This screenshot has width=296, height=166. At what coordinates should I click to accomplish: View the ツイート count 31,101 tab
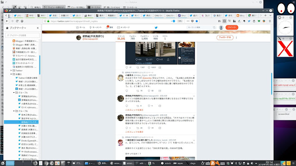click(121, 37)
